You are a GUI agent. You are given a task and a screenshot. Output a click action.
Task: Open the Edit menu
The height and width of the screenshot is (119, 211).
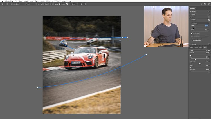tap(20, 1)
